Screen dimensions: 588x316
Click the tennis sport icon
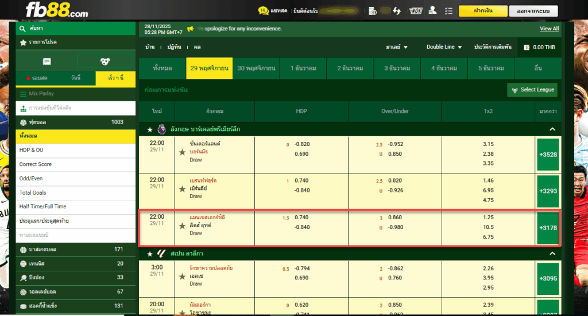click(23, 264)
